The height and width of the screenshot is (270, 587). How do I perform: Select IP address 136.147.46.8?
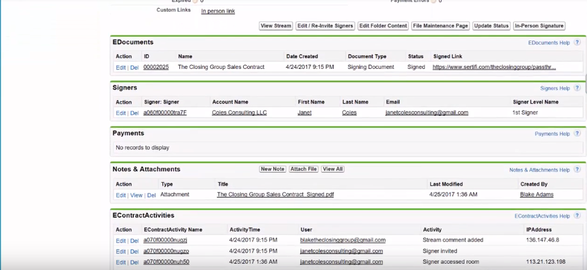[x=542, y=240]
